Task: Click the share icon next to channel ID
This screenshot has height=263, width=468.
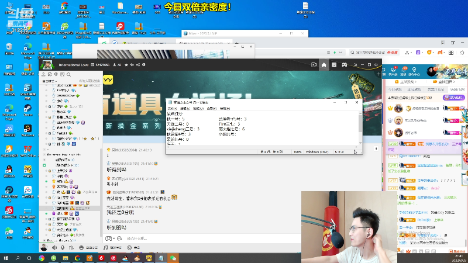Action: pos(138,65)
